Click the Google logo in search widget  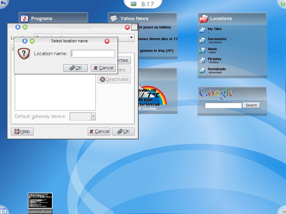[x=216, y=93]
